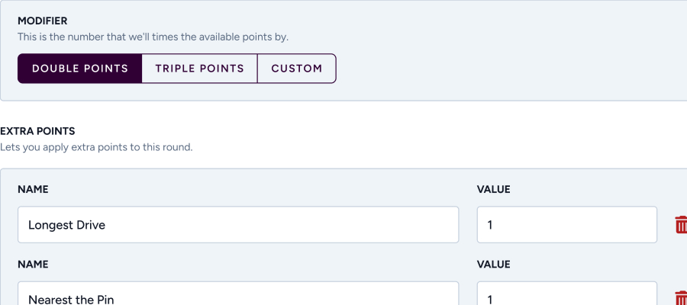Screen dimensions: 687x305
Task: Click empty space right of the Custom button
Action: click(x=496, y=69)
